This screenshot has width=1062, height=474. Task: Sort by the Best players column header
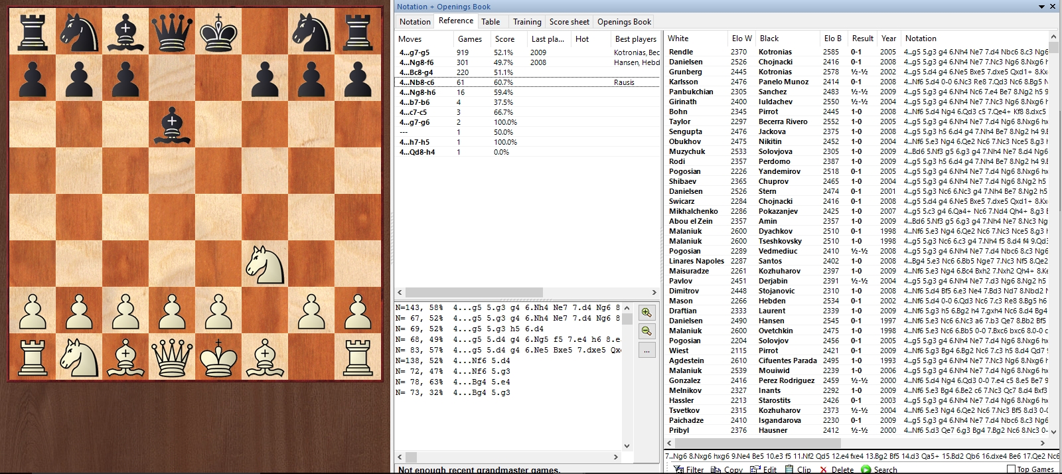point(635,39)
